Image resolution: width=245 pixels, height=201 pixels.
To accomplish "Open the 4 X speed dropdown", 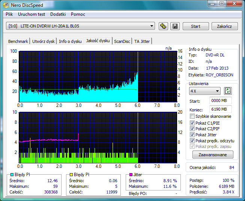I will click(x=205, y=91).
